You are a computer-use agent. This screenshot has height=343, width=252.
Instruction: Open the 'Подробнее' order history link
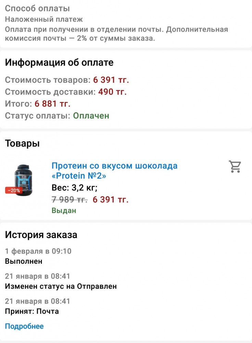click(24, 326)
